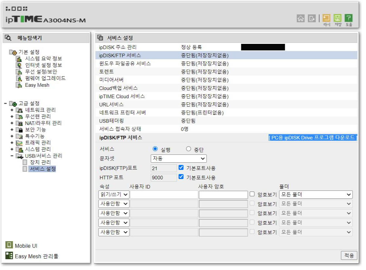Select the 윈도우 파일공유 서비스 row
Viewport: 366px width, 270px height.
coord(226,63)
